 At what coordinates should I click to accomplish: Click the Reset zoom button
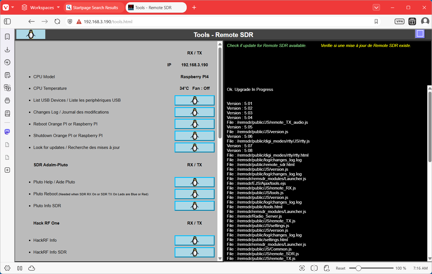(x=340, y=268)
